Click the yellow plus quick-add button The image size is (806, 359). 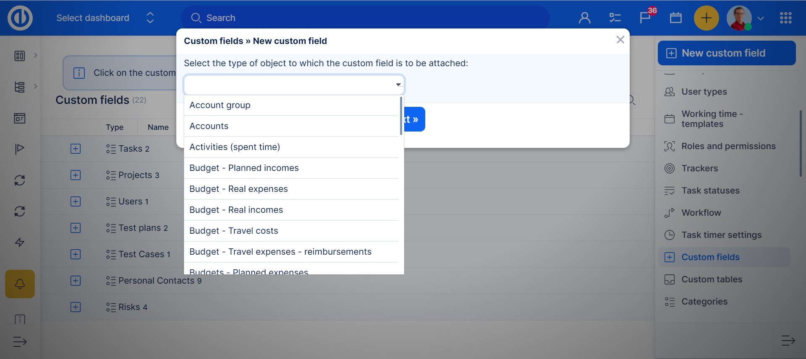706,18
